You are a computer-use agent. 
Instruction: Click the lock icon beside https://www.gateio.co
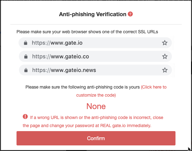(26, 57)
